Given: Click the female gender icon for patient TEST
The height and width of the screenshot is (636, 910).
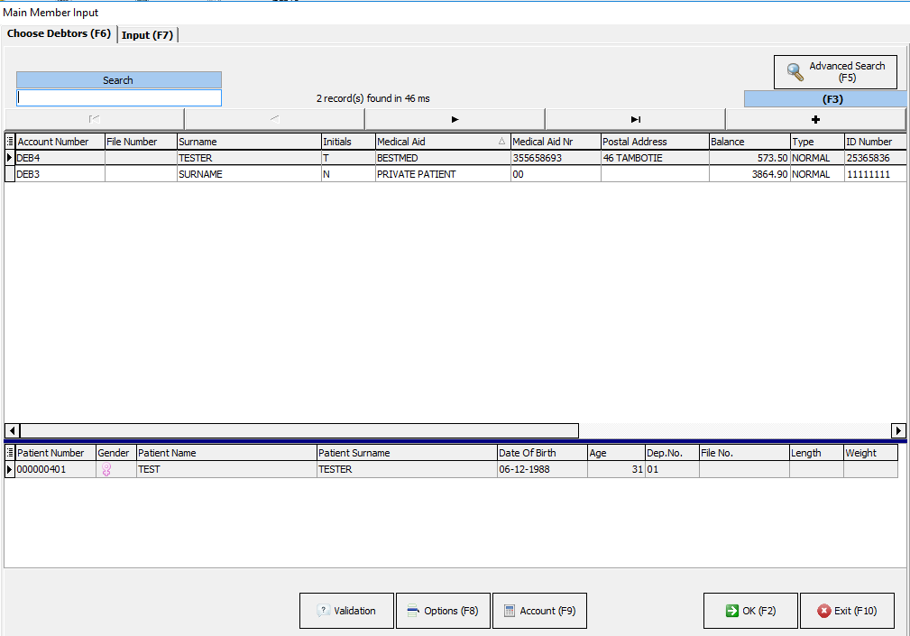Looking at the screenshot, I should pyautogui.click(x=106, y=470).
